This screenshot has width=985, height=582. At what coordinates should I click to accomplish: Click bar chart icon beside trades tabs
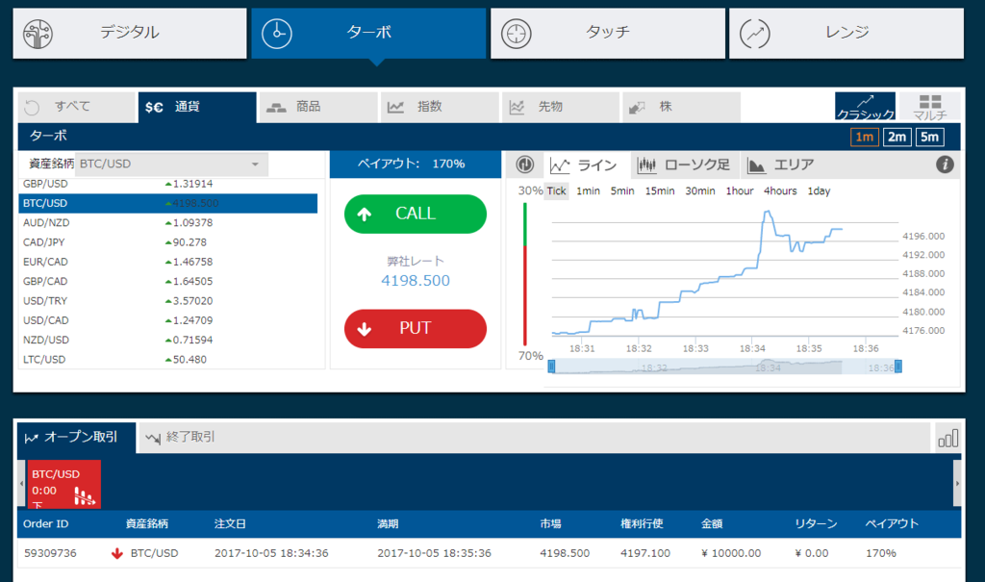pos(947,438)
